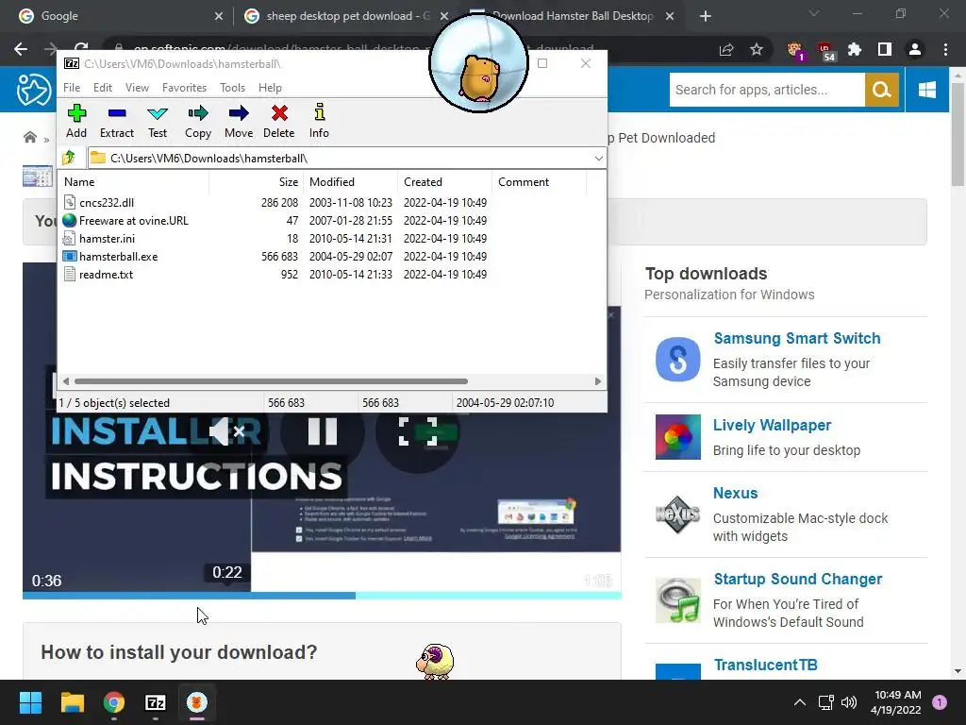Share this page icon in Chrome
This screenshot has height=725, width=966.
pos(726,49)
